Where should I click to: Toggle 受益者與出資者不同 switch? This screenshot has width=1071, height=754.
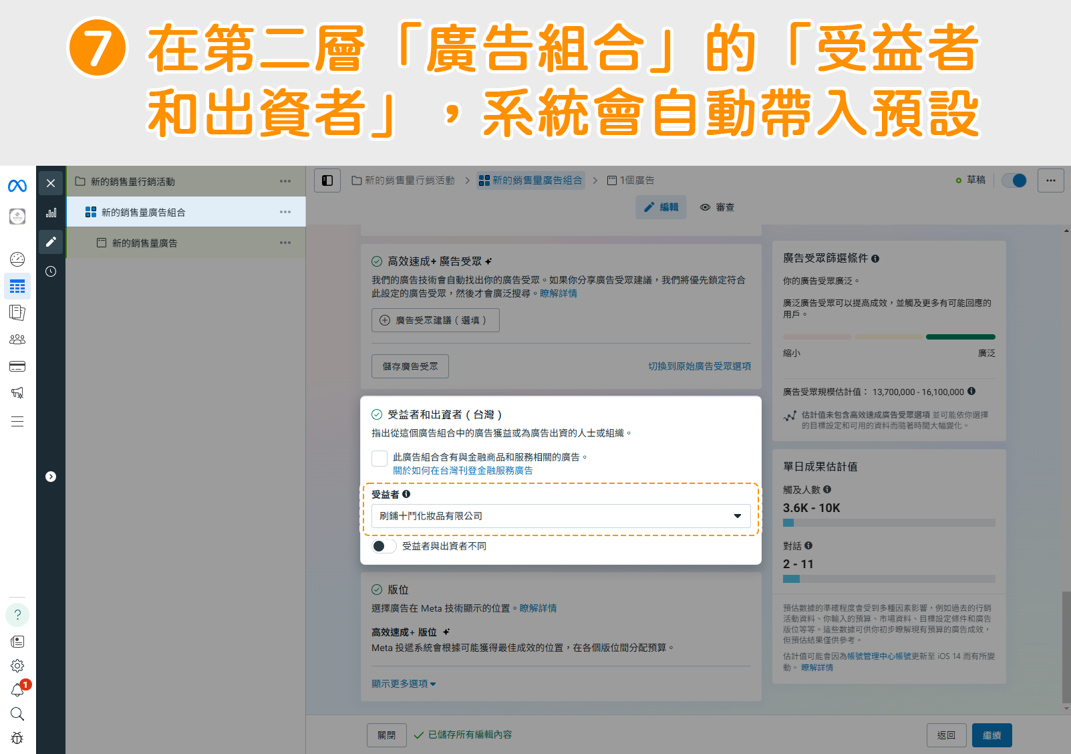(x=384, y=546)
